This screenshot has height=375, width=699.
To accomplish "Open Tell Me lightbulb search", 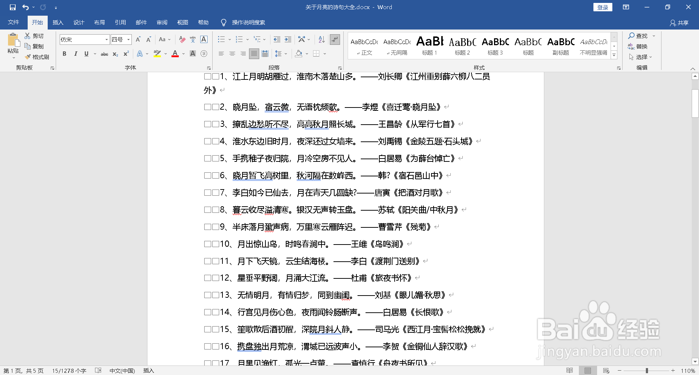I will 224,23.
